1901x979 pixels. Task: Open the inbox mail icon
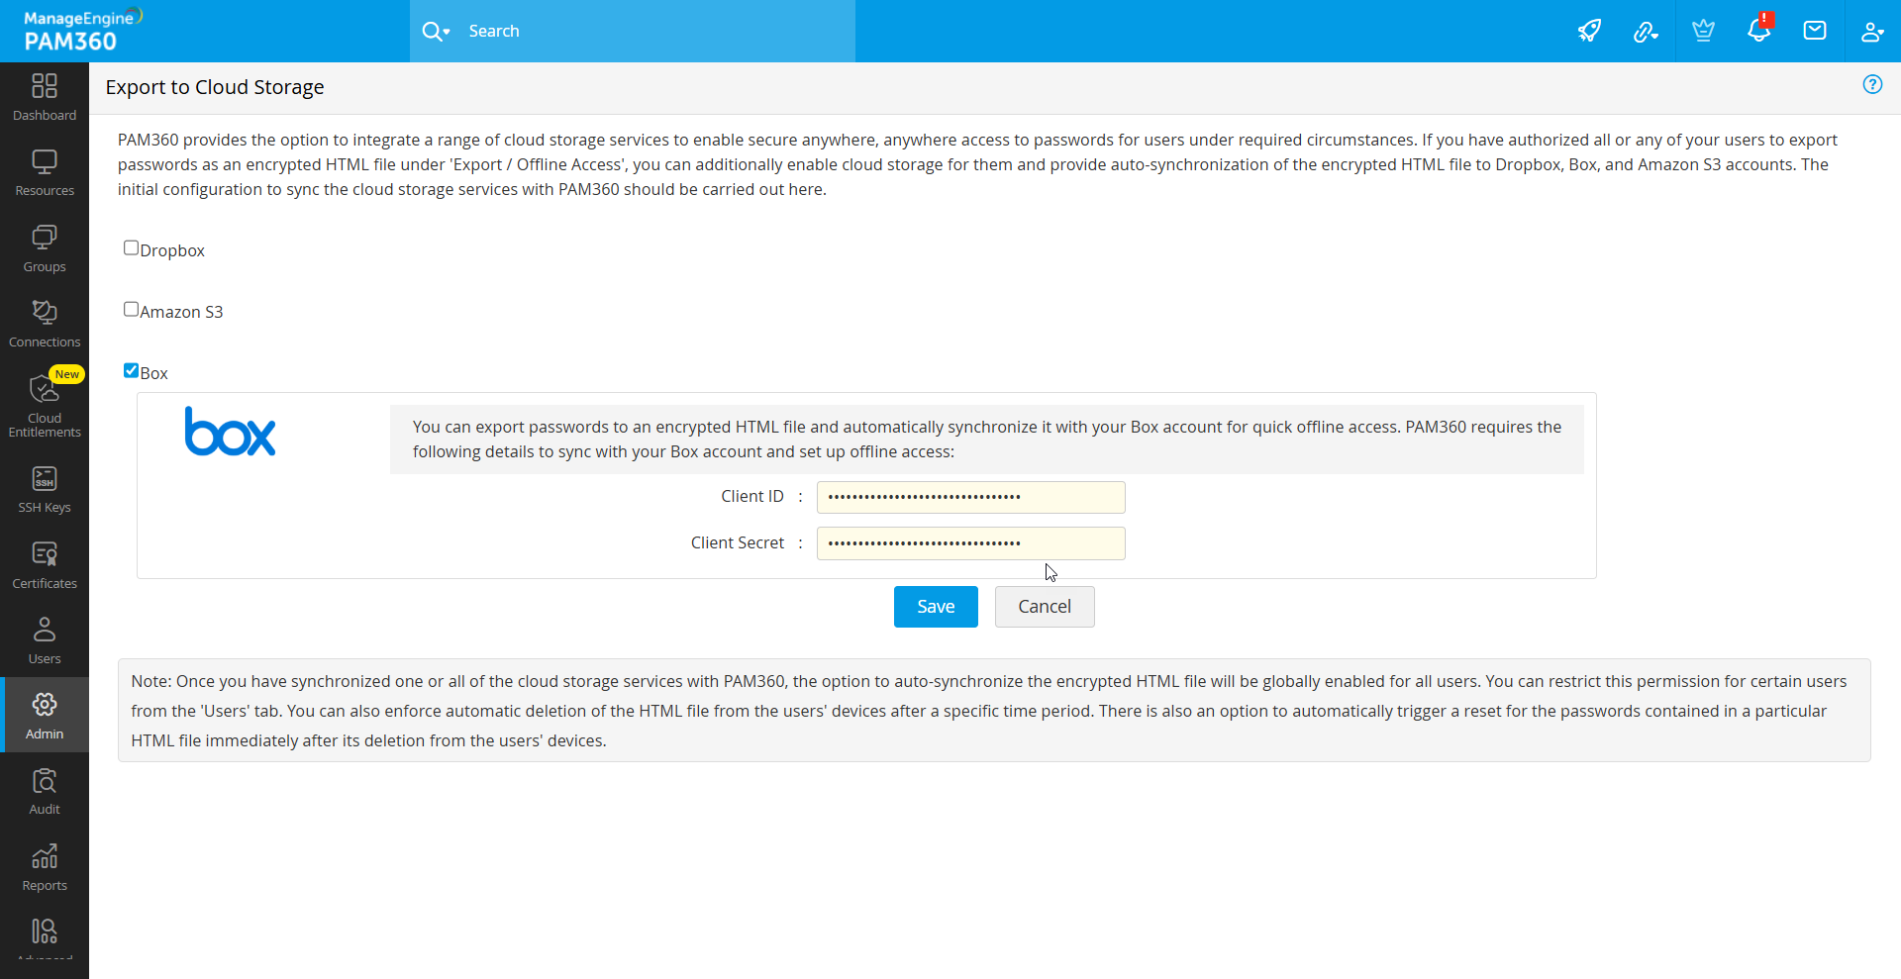pos(1815,31)
